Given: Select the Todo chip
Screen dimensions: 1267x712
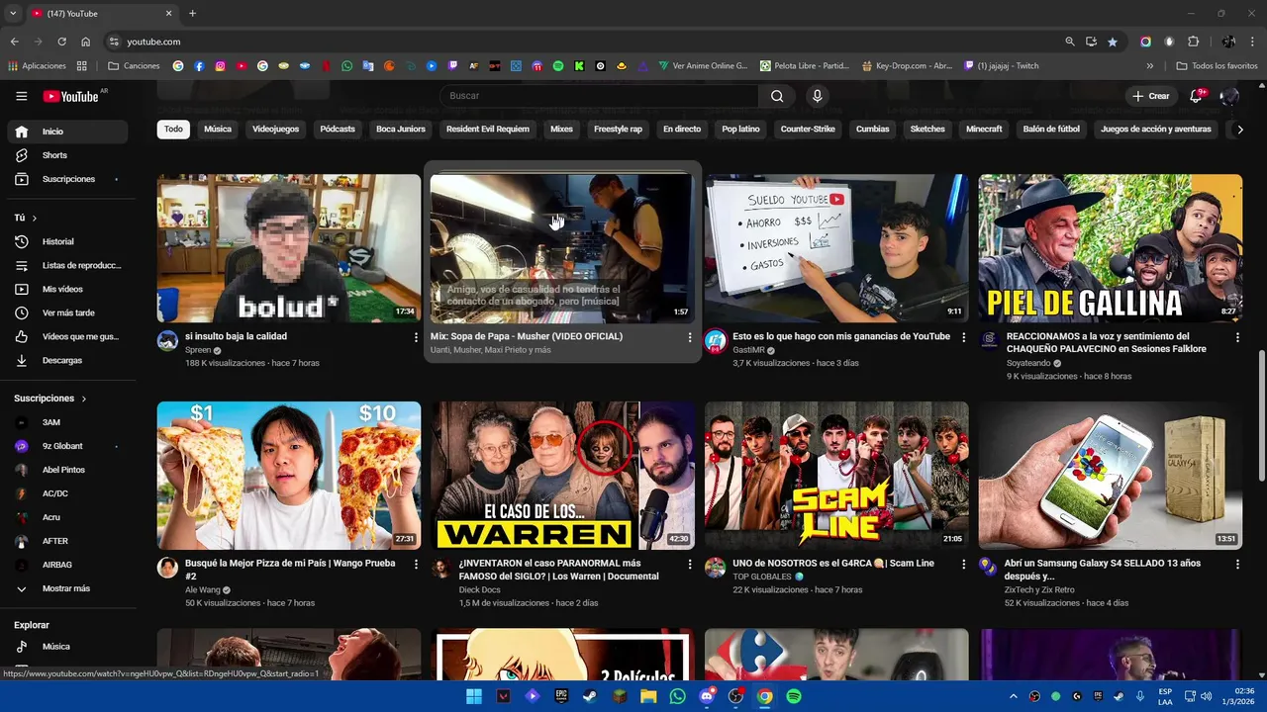Looking at the screenshot, I should click(x=173, y=130).
